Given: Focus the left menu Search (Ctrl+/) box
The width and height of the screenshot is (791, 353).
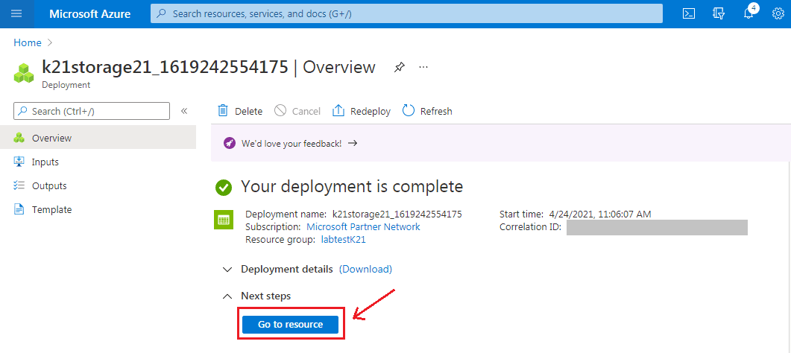Looking at the screenshot, I should coord(91,111).
